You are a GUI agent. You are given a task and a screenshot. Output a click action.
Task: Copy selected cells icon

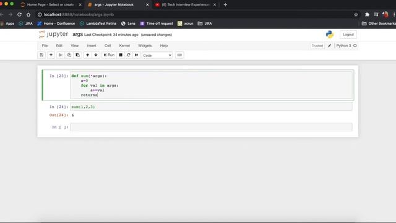click(69, 55)
